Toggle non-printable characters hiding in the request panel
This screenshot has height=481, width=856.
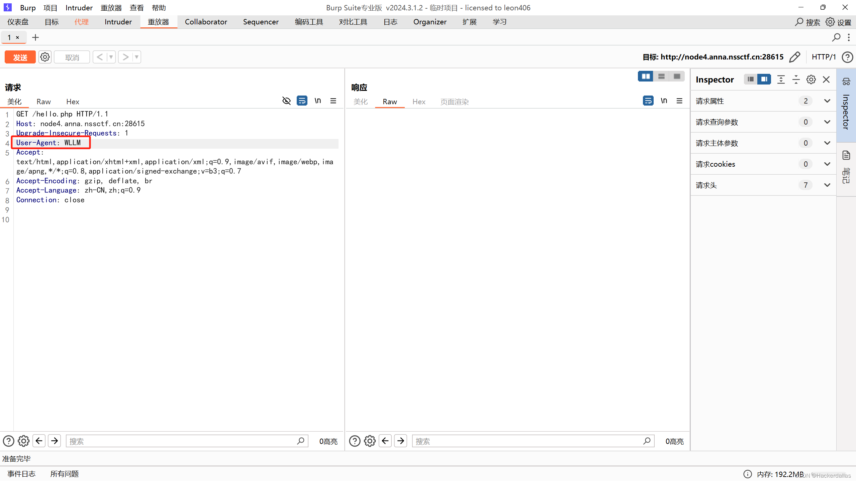point(286,101)
